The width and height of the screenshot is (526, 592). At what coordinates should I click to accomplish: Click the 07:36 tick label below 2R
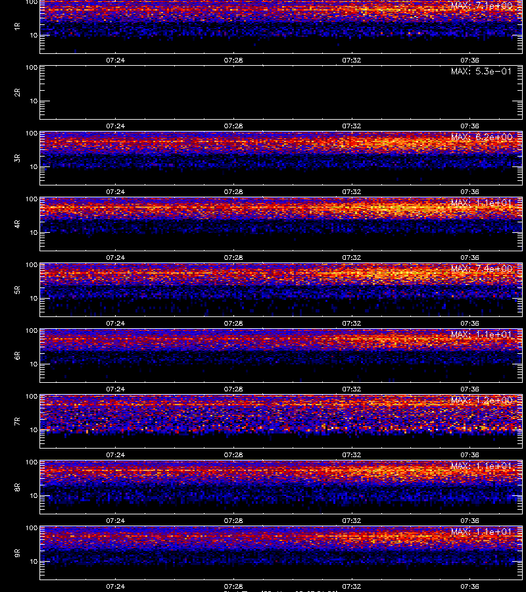click(x=469, y=126)
